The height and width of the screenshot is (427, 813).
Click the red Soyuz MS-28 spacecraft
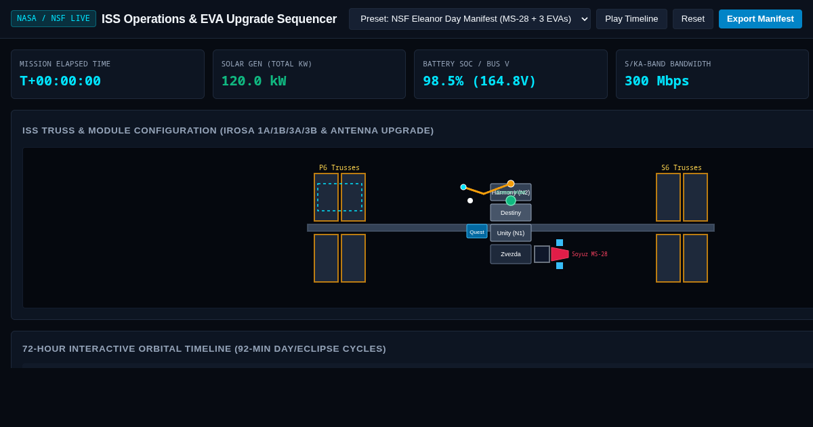point(560,254)
